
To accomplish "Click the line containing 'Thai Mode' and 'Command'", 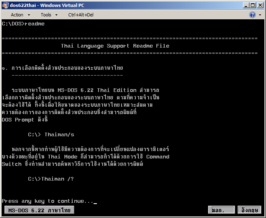I will tap(85, 156).
